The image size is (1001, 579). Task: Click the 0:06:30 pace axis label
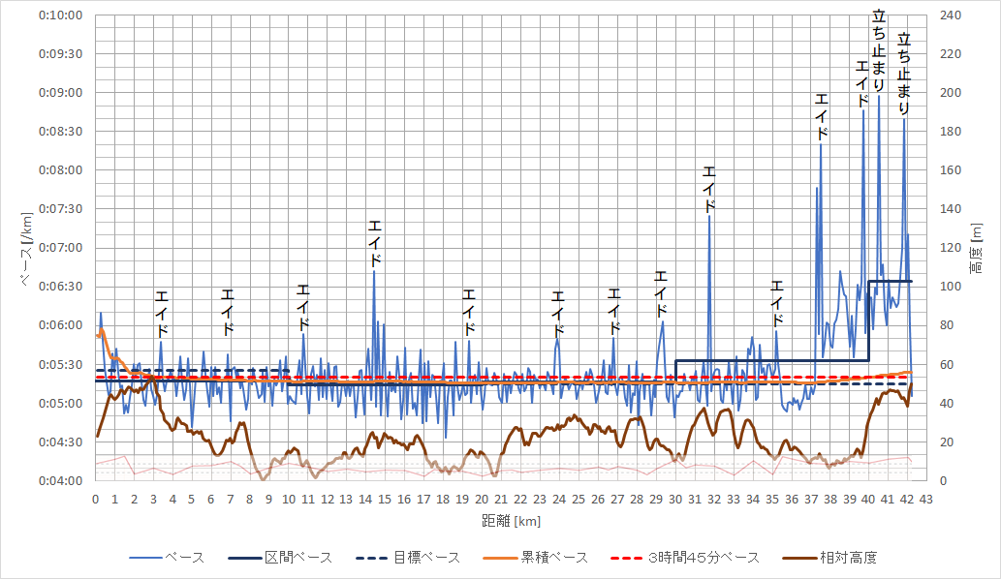61,287
